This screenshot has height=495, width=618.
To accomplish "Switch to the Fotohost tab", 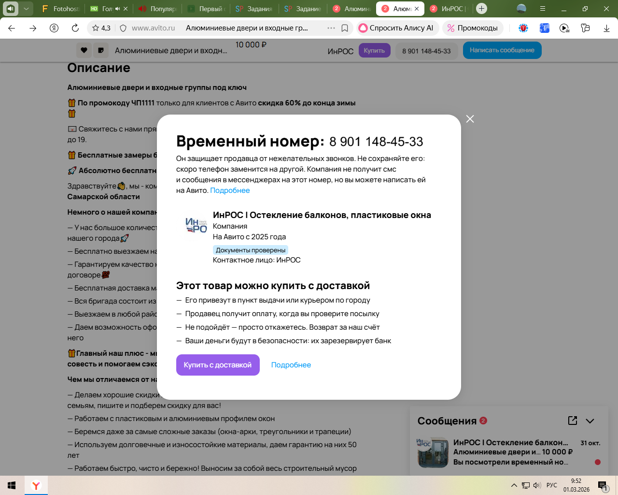I will (x=60, y=9).
